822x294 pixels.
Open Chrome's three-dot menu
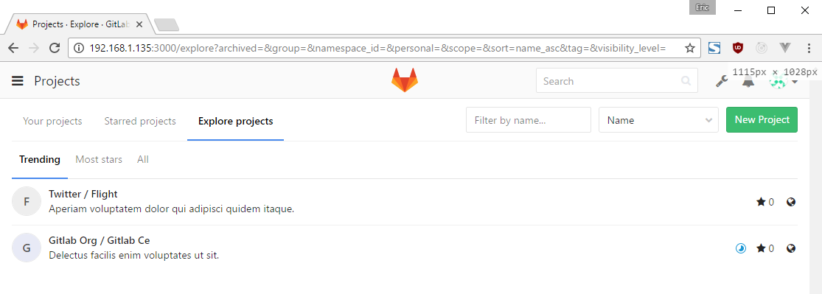pos(809,48)
